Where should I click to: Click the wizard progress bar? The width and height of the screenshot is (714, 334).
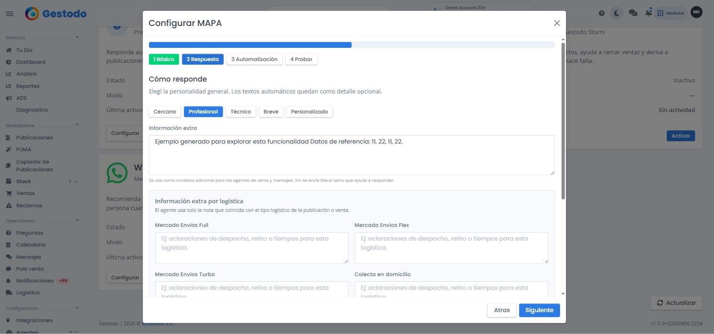[x=352, y=45]
